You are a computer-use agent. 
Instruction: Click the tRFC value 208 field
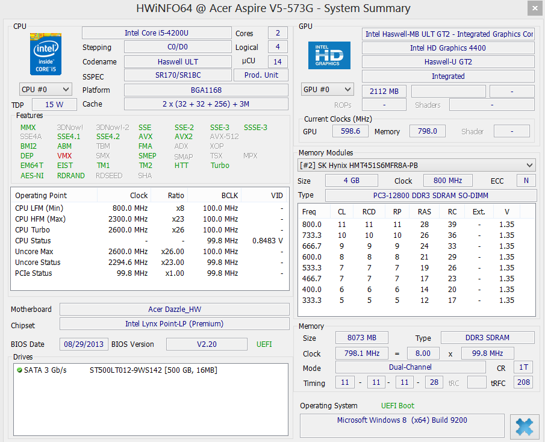523,382
